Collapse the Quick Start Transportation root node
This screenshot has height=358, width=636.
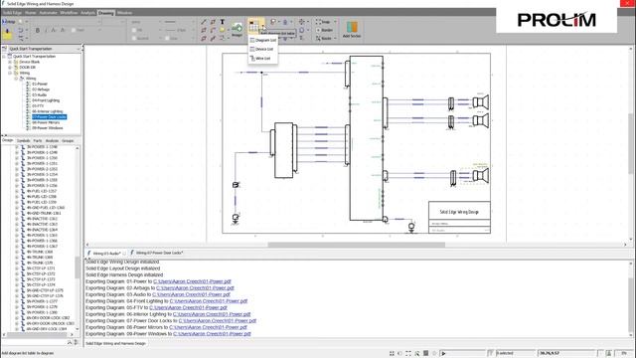(x=4, y=57)
